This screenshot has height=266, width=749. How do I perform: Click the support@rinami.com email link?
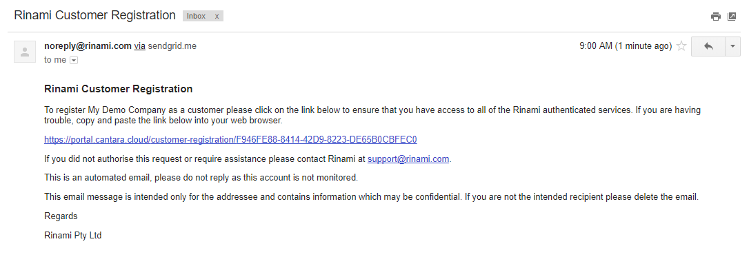click(x=408, y=158)
